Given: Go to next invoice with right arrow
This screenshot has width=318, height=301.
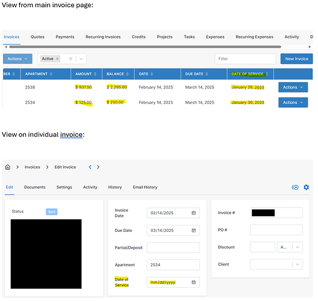Looking at the screenshot, I should [x=98, y=167].
